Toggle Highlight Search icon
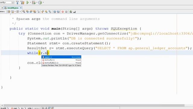Viewport: 193px width, 109px height. coord(35,12)
